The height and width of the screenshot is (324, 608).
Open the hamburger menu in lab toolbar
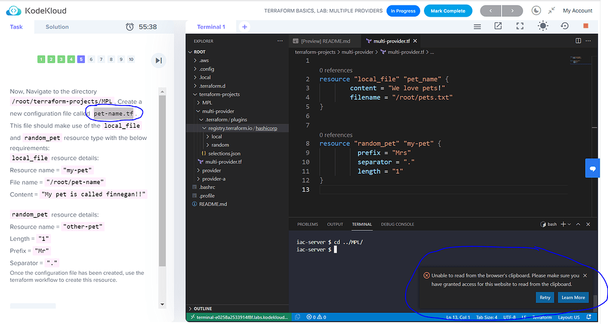point(477,27)
